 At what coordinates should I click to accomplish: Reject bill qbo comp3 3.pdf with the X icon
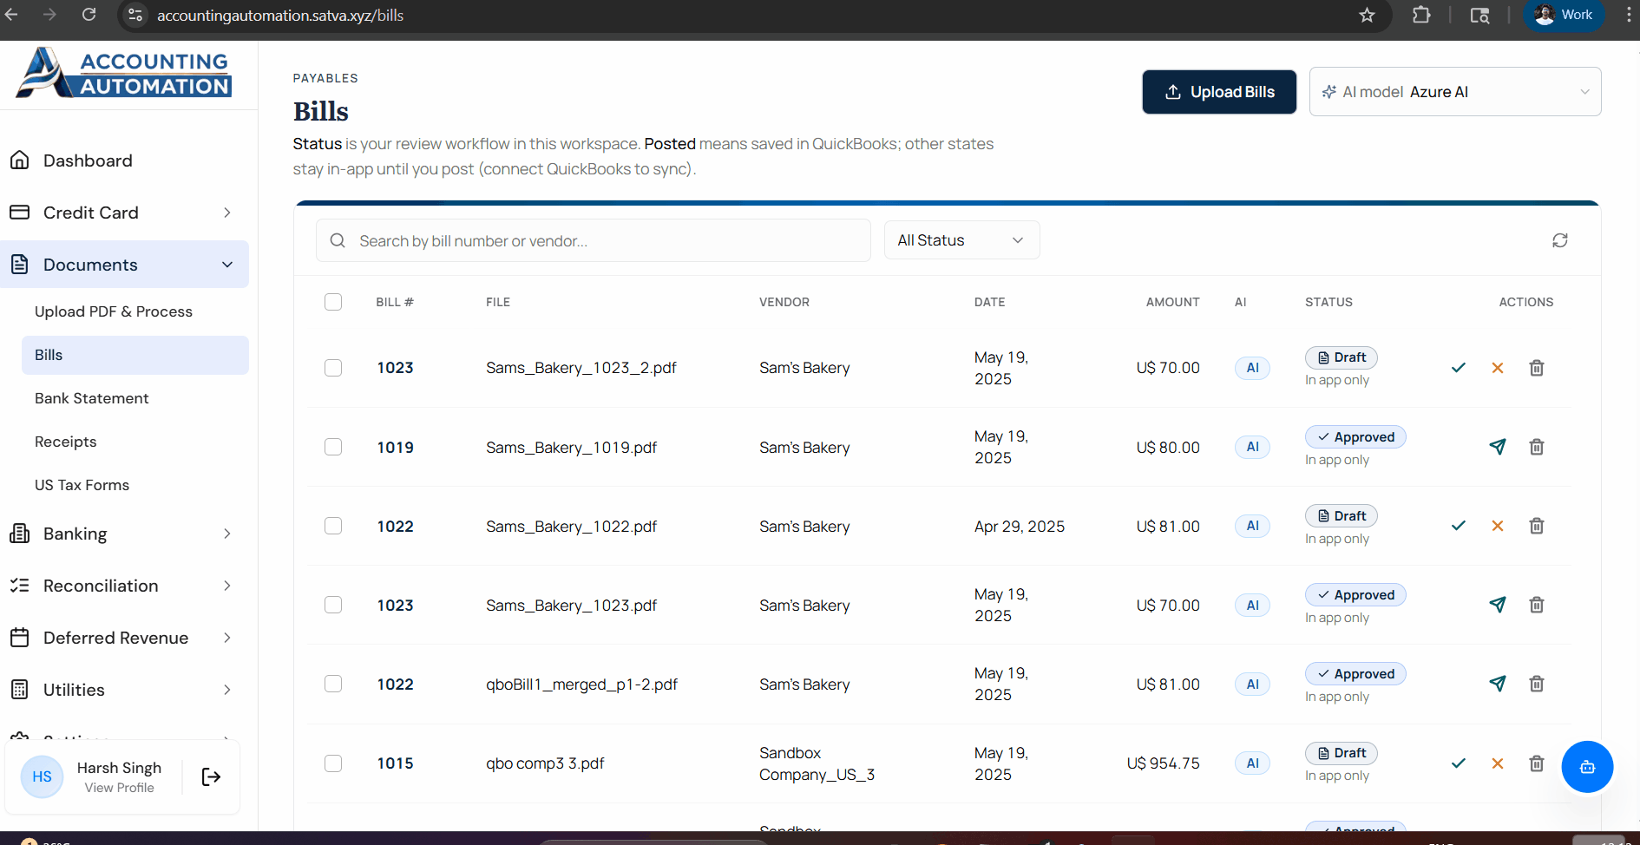click(1498, 763)
